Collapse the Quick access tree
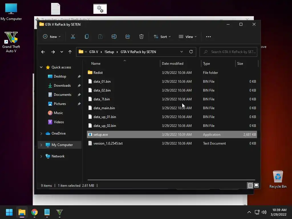This screenshot has width=292, height=219. coord(41,67)
